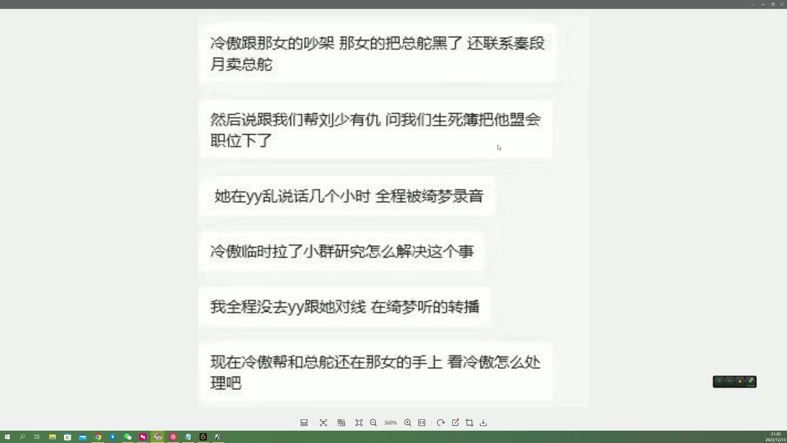Open Task View from the taskbar
Screen dimensions: 787x443
37,437
